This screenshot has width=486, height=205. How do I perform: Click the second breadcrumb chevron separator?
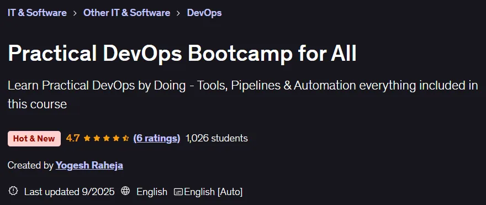178,13
